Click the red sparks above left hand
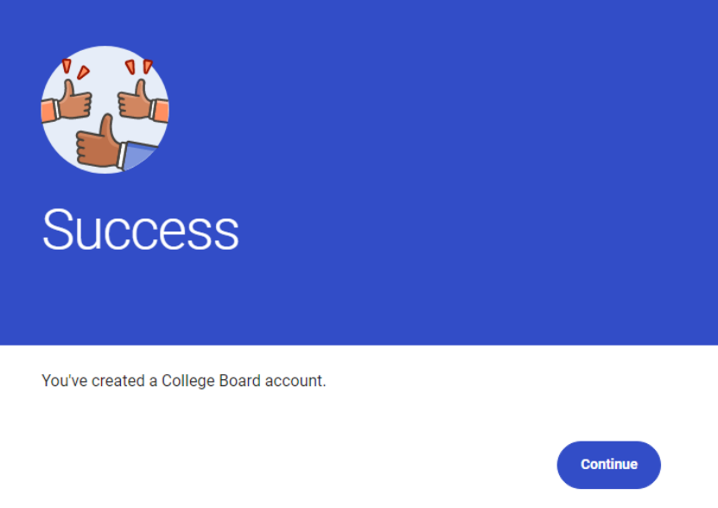This screenshot has width=718, height=508. click(75, 69)
